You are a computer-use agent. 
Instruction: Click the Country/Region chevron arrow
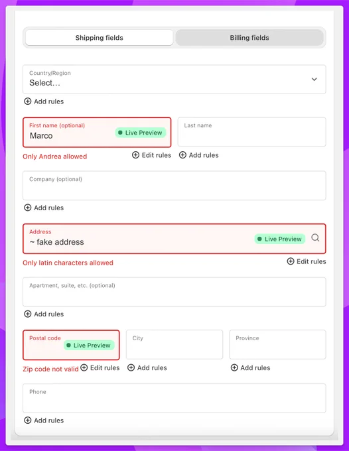point(314,79)
